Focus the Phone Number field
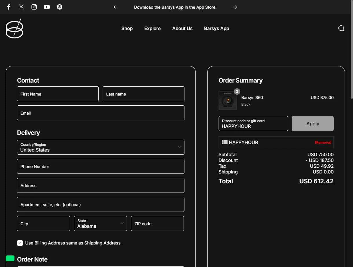353x267 pixels. 101,166
